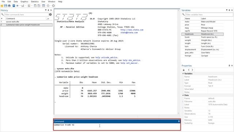
Task: Open the Window menu
Action: click(x=52, y=1)
